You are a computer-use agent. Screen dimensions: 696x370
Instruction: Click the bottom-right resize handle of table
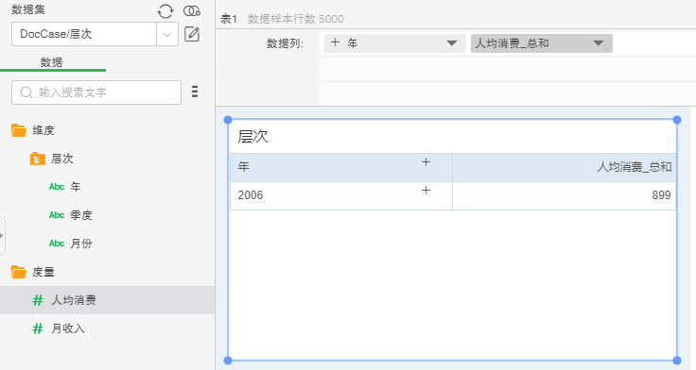tap(677, 361)
